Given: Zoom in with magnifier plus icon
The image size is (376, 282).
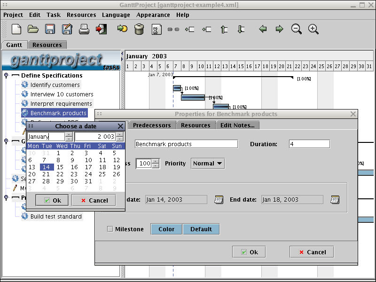Looking at the screenshot, I should pos(313,29).
